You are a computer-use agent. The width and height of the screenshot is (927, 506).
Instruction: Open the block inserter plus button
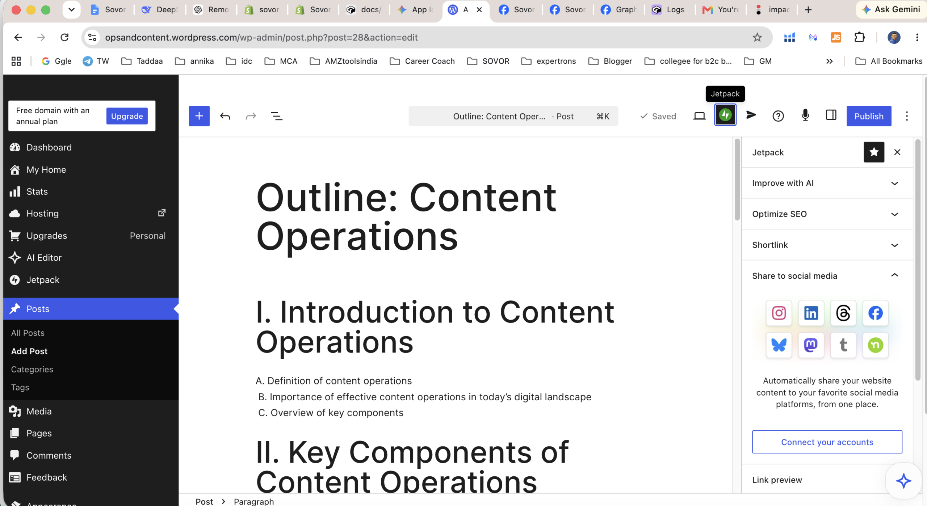coord(199,116)
